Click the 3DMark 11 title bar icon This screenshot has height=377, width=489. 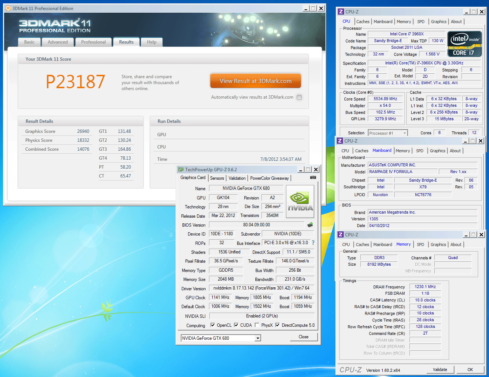coord(8,8)
